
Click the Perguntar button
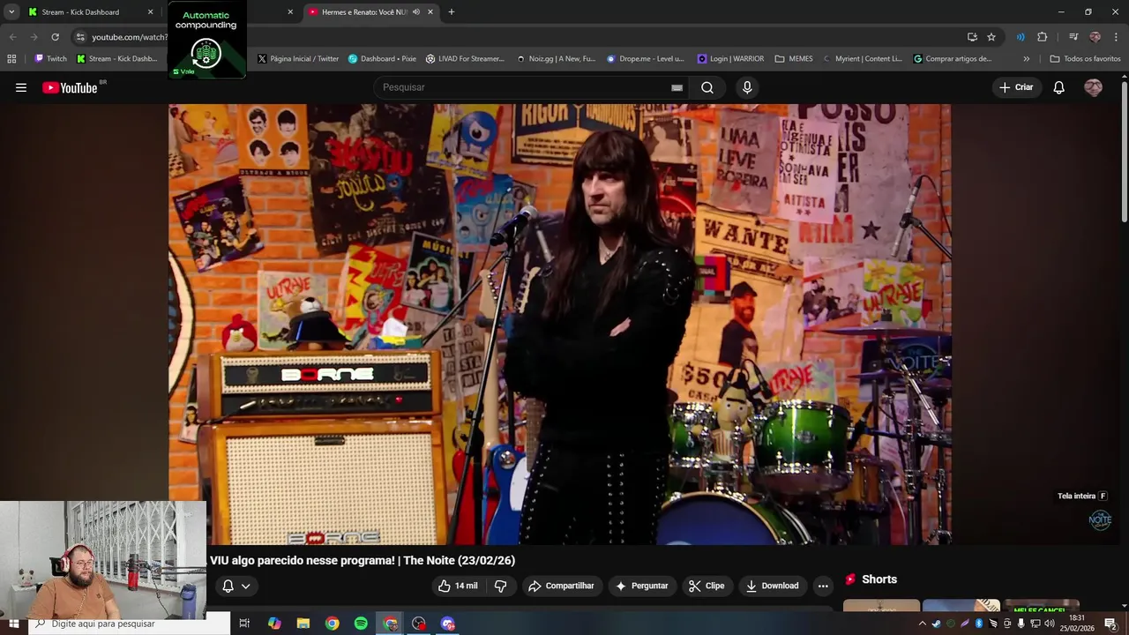click(641, 586)
